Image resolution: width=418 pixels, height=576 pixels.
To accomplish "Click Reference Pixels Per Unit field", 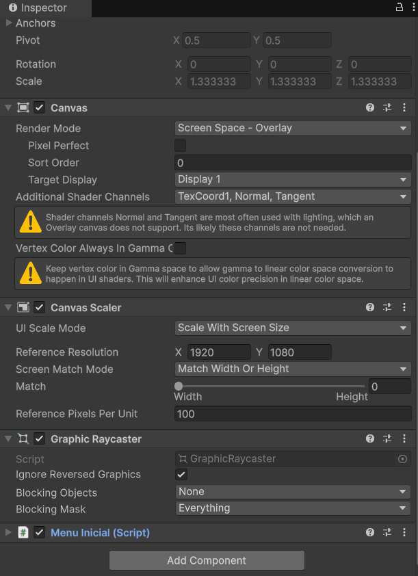I will point(293,414).
